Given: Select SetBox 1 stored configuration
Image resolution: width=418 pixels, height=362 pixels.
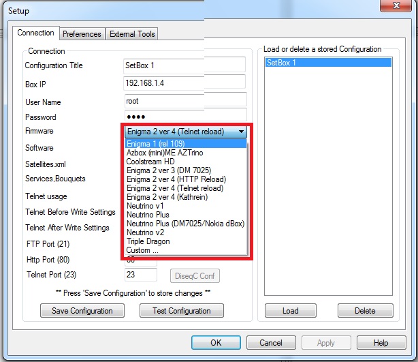Looking at the screenshot, I should click(327, 62).
